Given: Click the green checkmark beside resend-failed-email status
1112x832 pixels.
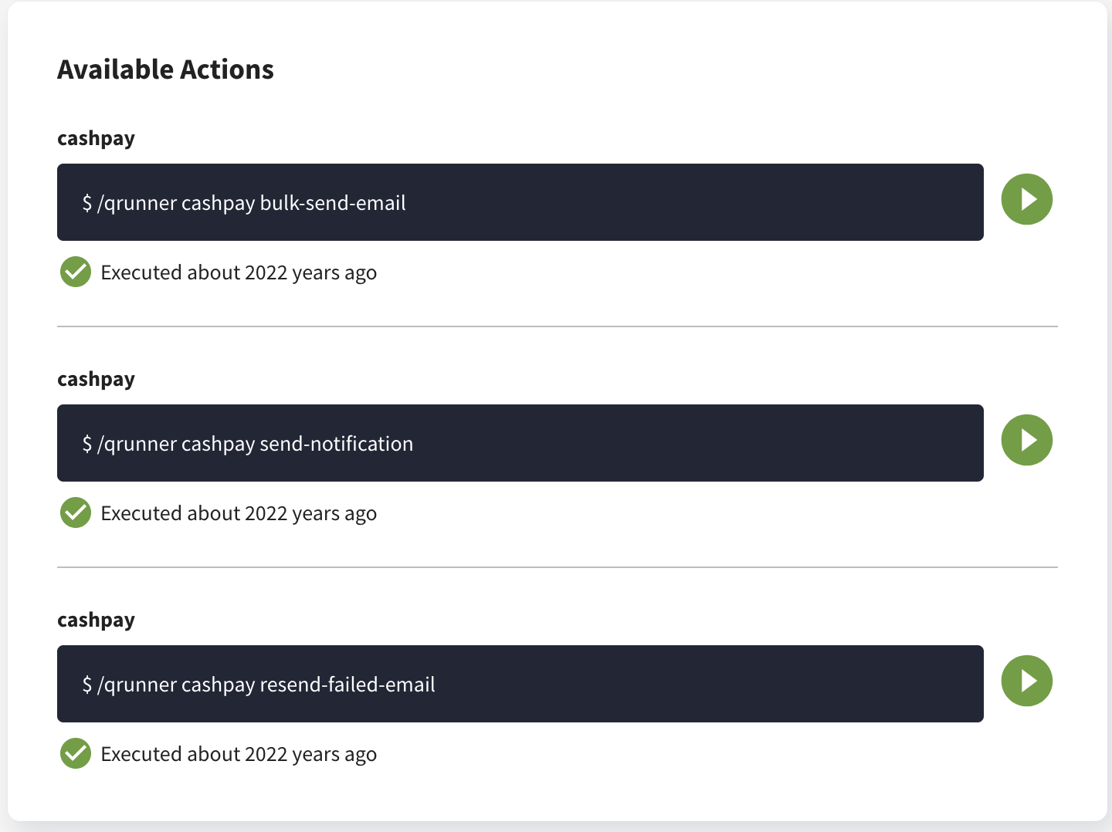Looking at the screenshot, I should pyautogui.click(x=75, y=753).
